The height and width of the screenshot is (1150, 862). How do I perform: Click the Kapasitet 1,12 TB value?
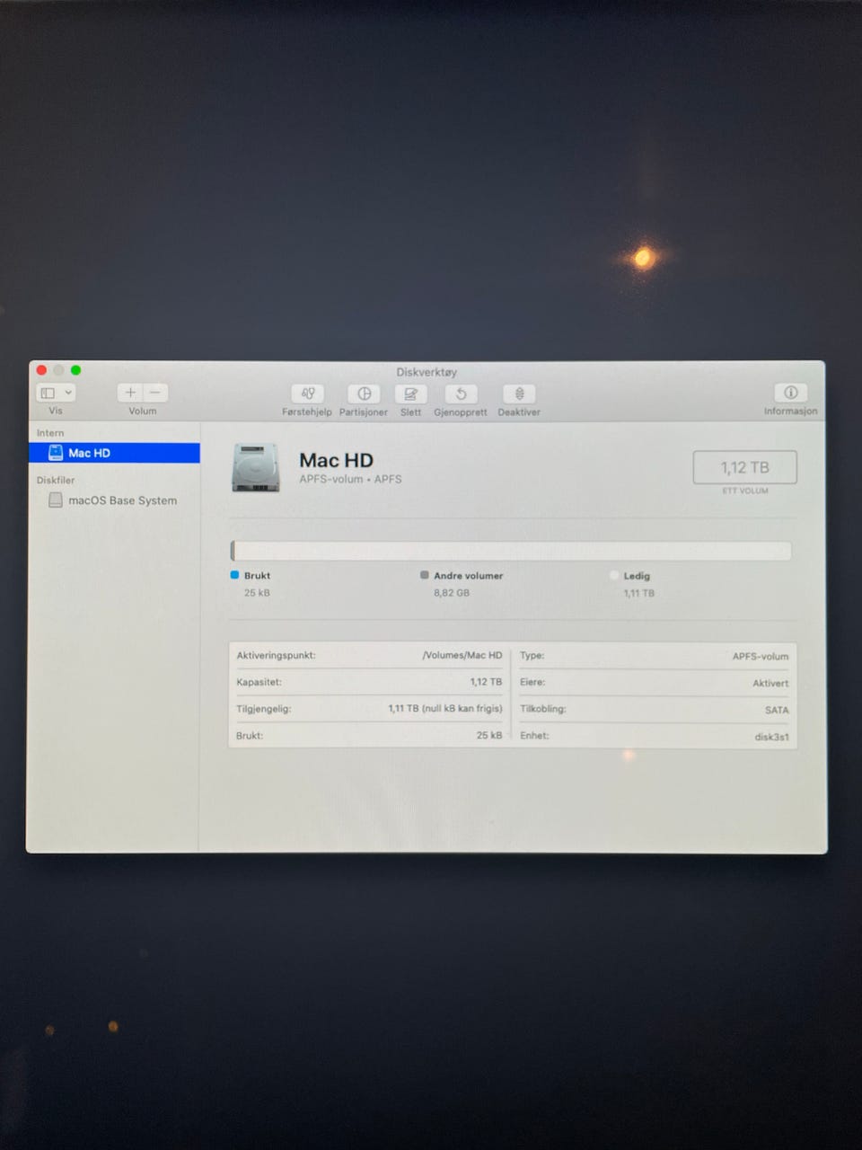[486, 682]
